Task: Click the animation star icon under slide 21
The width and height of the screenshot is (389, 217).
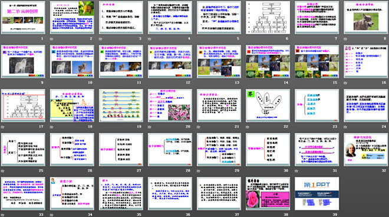Action: coord(199,127)
